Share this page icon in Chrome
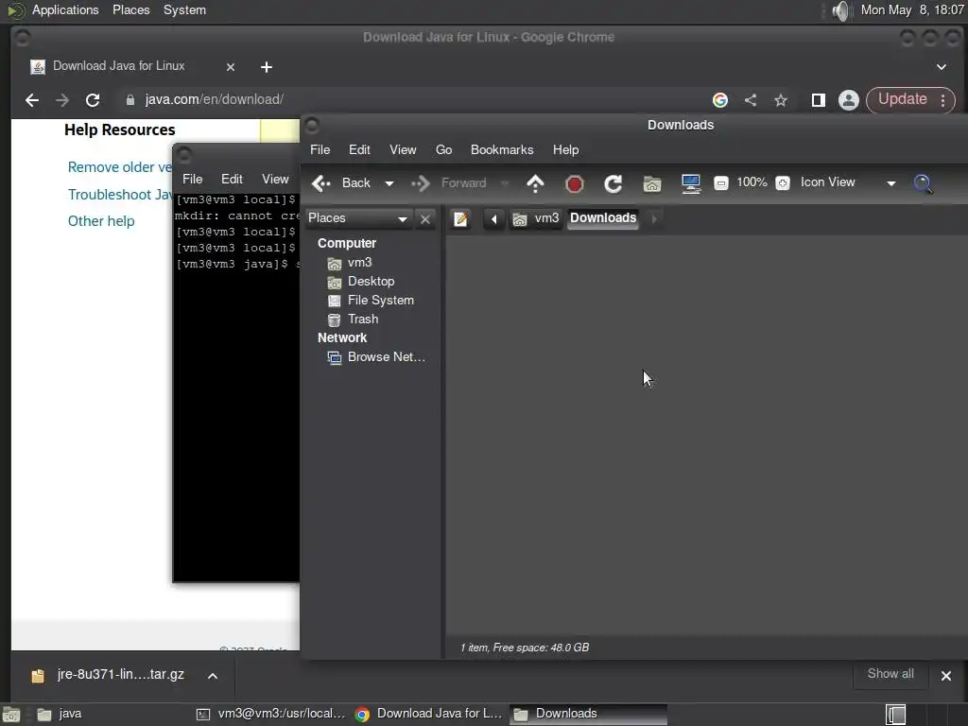 [750, 100]
